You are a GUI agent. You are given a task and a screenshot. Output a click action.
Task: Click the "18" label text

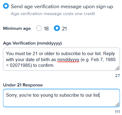(x=46, y=29)
